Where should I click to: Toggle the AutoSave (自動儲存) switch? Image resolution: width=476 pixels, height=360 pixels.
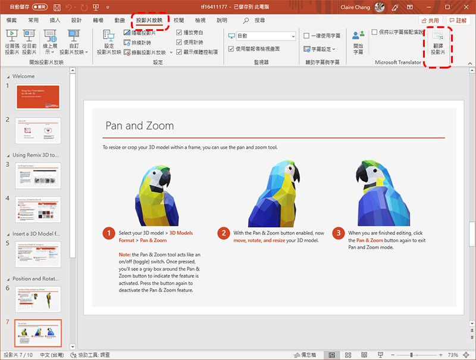click(40, 7)
